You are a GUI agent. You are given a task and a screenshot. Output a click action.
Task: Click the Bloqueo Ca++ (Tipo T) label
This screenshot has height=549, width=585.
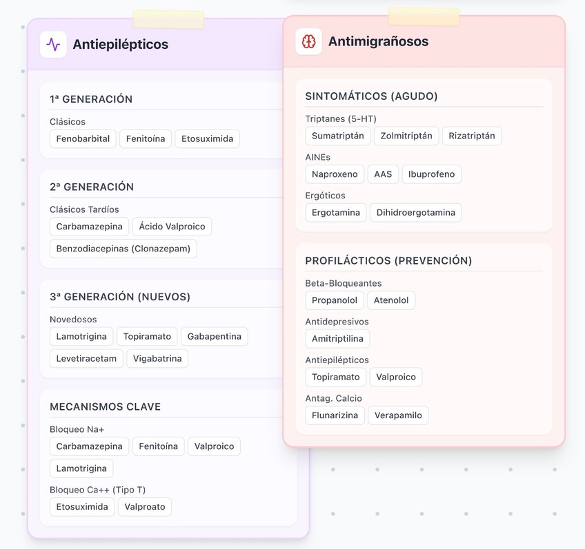click(x=97, y=490)
